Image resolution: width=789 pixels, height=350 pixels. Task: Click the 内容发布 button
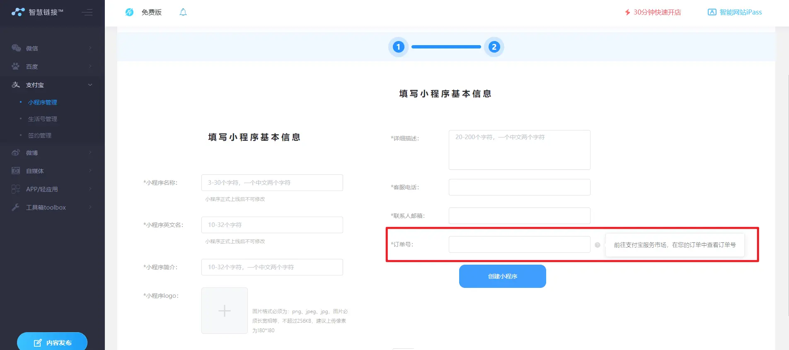click(x=52, y=342)
